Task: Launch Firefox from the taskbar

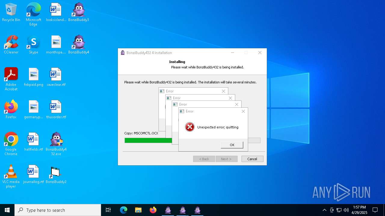Action: tap(153, 210)
